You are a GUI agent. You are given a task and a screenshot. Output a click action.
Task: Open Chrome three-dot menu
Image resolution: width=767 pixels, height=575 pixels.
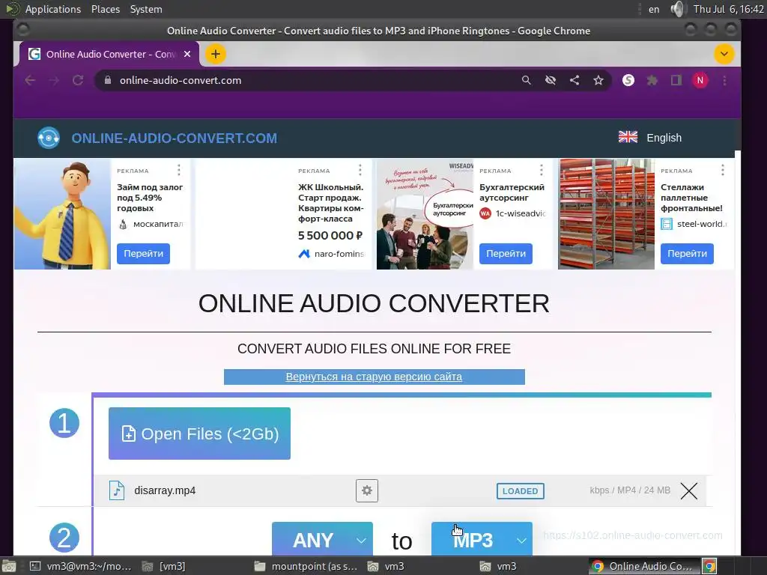pyautogui.click(x=724, y=80)
